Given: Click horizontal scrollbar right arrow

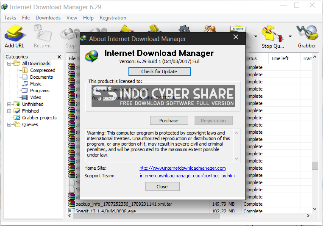Looking at the screenshot, I should coord(308,215).
